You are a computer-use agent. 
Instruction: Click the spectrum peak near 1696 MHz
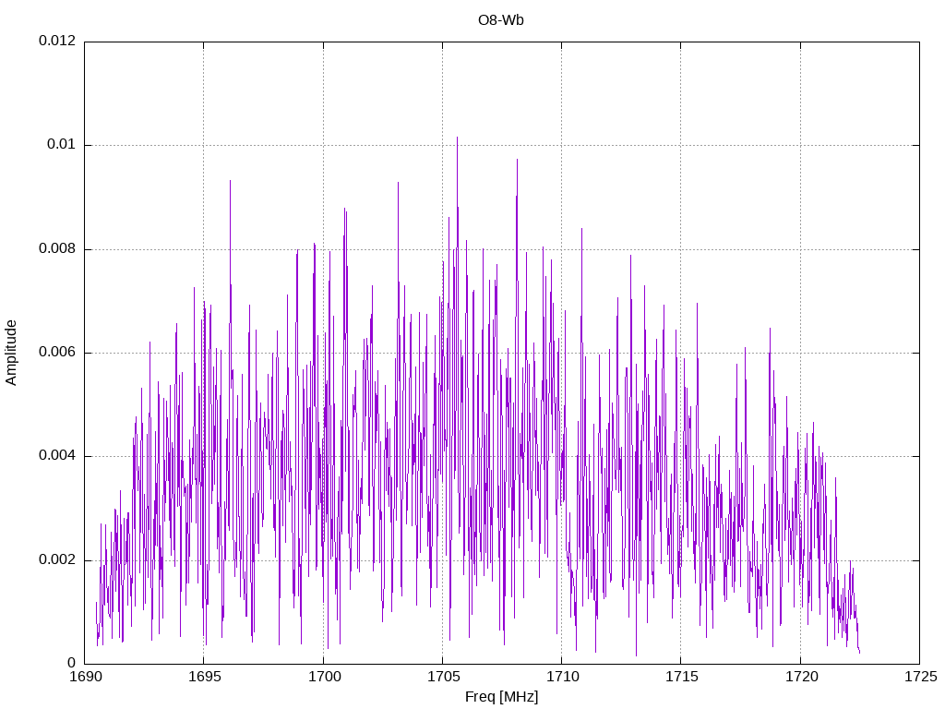coord(230,182)
